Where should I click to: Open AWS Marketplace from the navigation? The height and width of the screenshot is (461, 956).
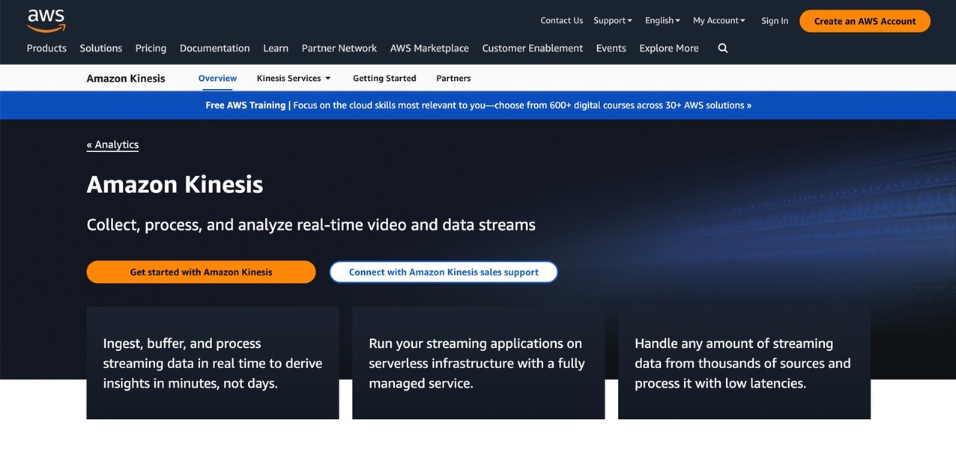pyautogui.click(x=429, y=48)
